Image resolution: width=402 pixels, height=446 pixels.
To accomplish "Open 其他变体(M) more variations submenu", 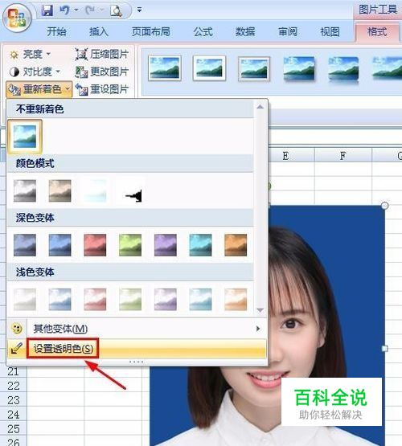I will coord(137,329).
